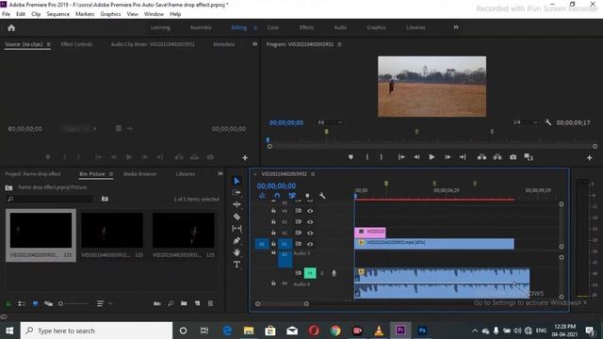Toggle the green Mute (M) track button

click(310, 273)
